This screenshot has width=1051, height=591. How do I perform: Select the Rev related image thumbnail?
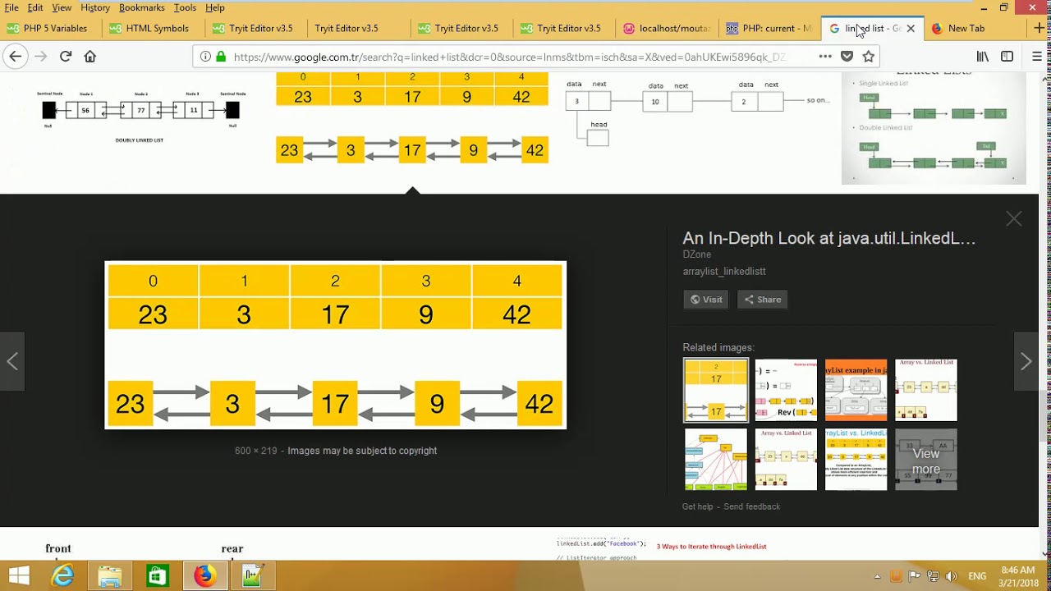pyautogui.click(x=786, y=390)
